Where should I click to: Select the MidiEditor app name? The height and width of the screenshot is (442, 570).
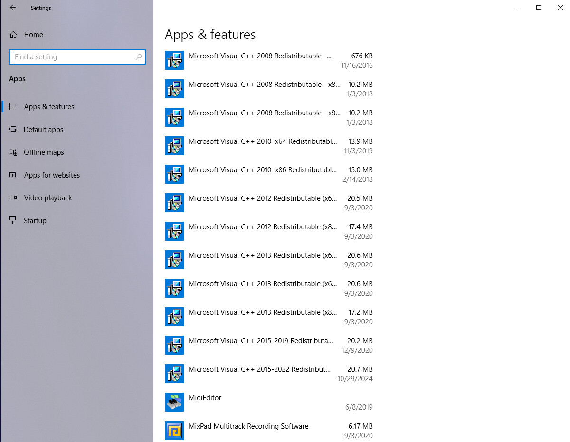pyautogui.click(x=205, y=398)
